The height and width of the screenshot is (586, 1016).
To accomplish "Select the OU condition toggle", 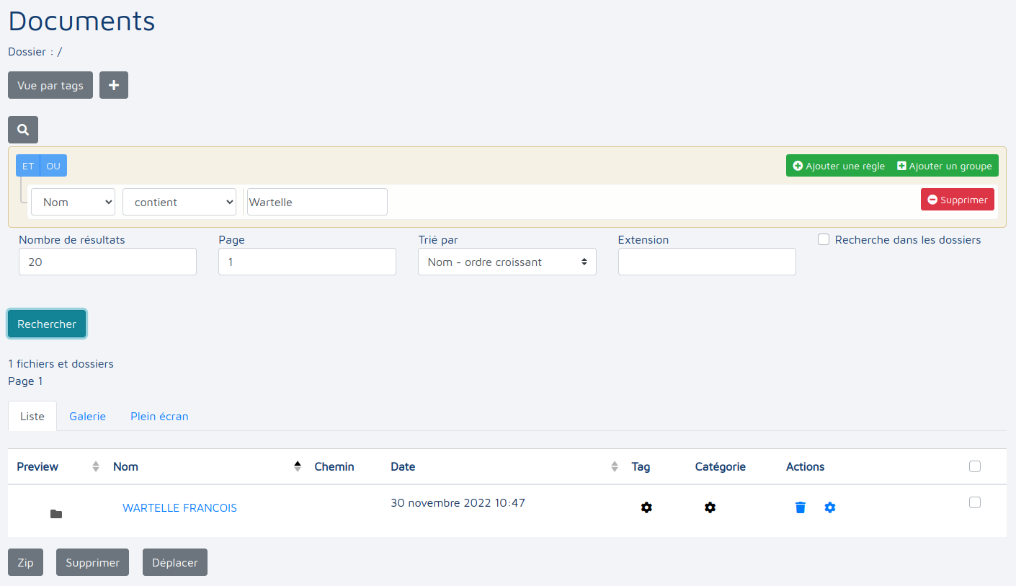I will [53, 166].
